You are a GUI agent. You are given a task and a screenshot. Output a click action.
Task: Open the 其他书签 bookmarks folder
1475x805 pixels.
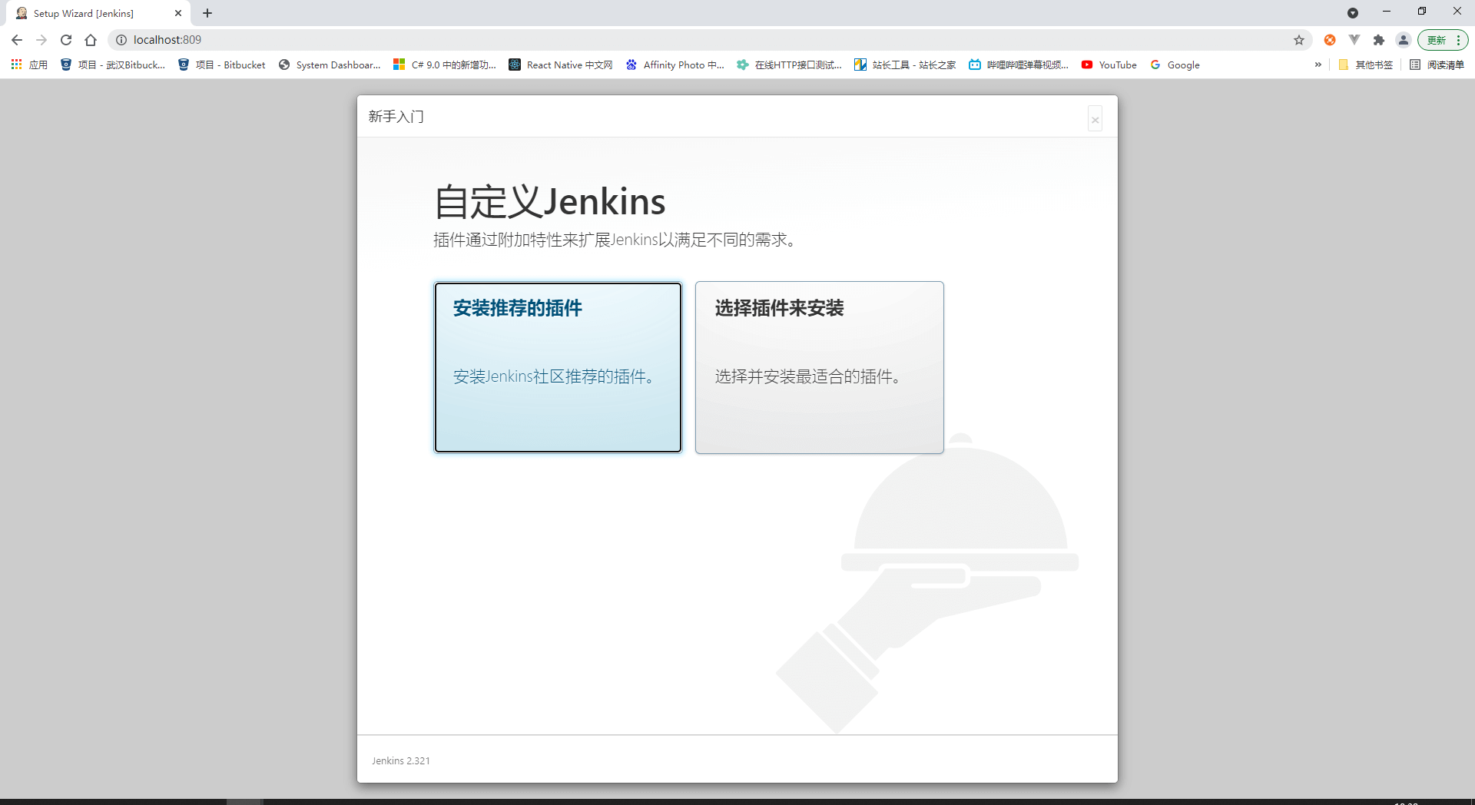click(x=1365, y=65)
